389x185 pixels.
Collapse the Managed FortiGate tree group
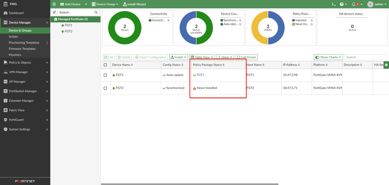56,19
